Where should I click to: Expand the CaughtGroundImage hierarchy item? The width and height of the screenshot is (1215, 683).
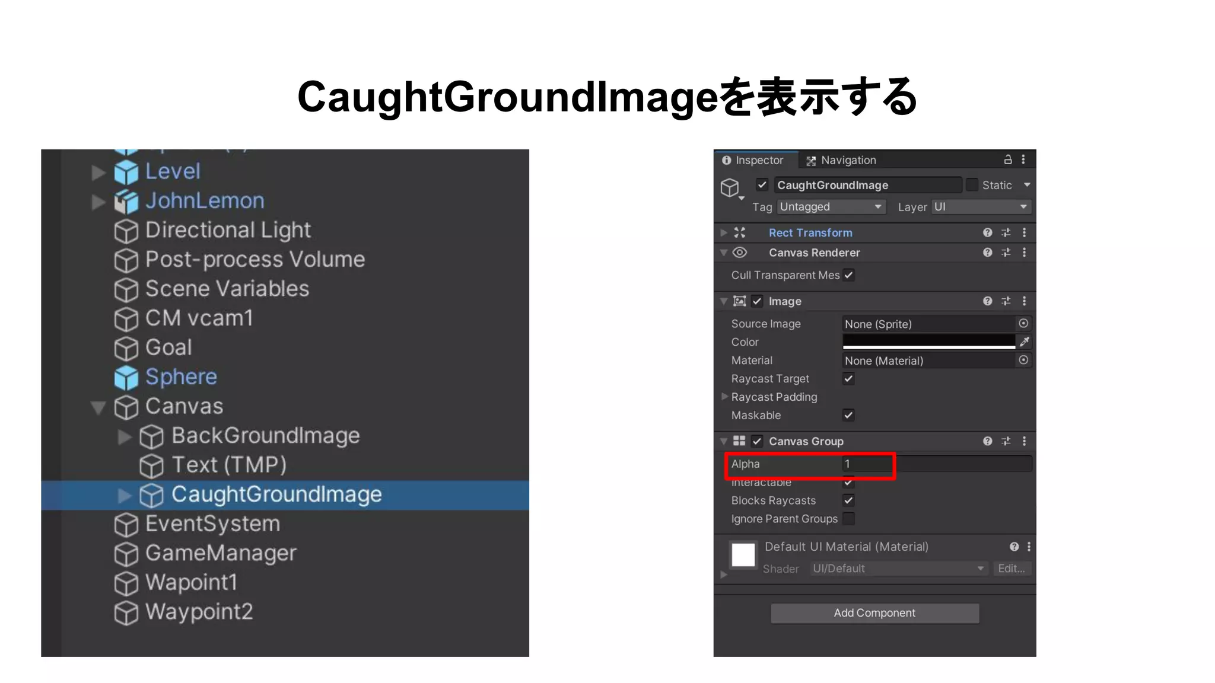tap(124, 496)
